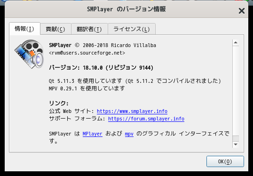Click the scrollbar up arrow
Image resolution: width=253 pixels, height=176 pixels.
(236, 43)
